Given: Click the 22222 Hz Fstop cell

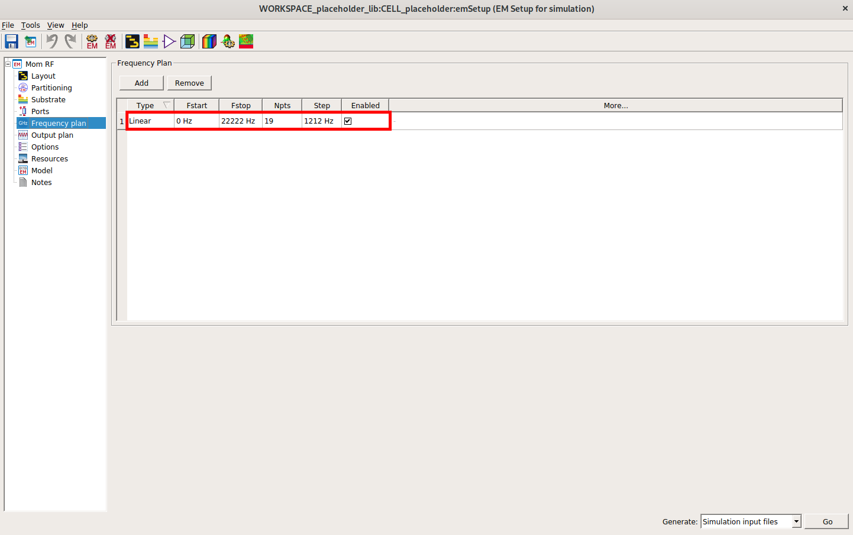Looking at the screenshot, I should (241, 121).
